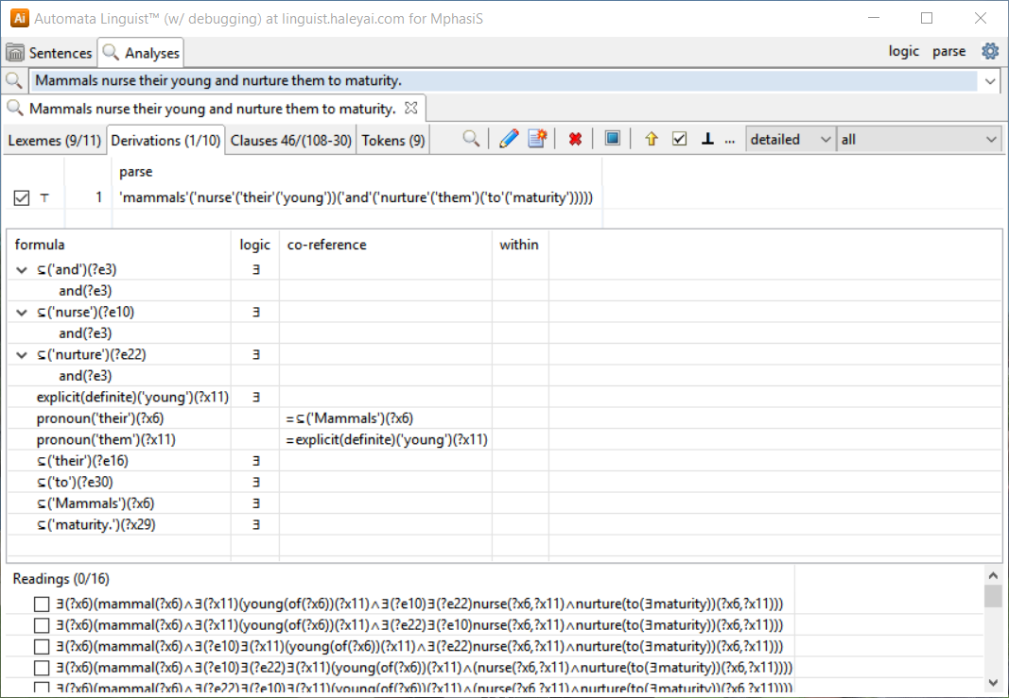The width and height of the screenshot is (1009, 698).
Task: Click the 'within' column header
Action: click(520, 245)
